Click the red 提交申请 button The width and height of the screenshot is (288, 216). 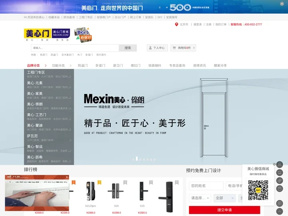pyautogui.click(x=224, y=210)
